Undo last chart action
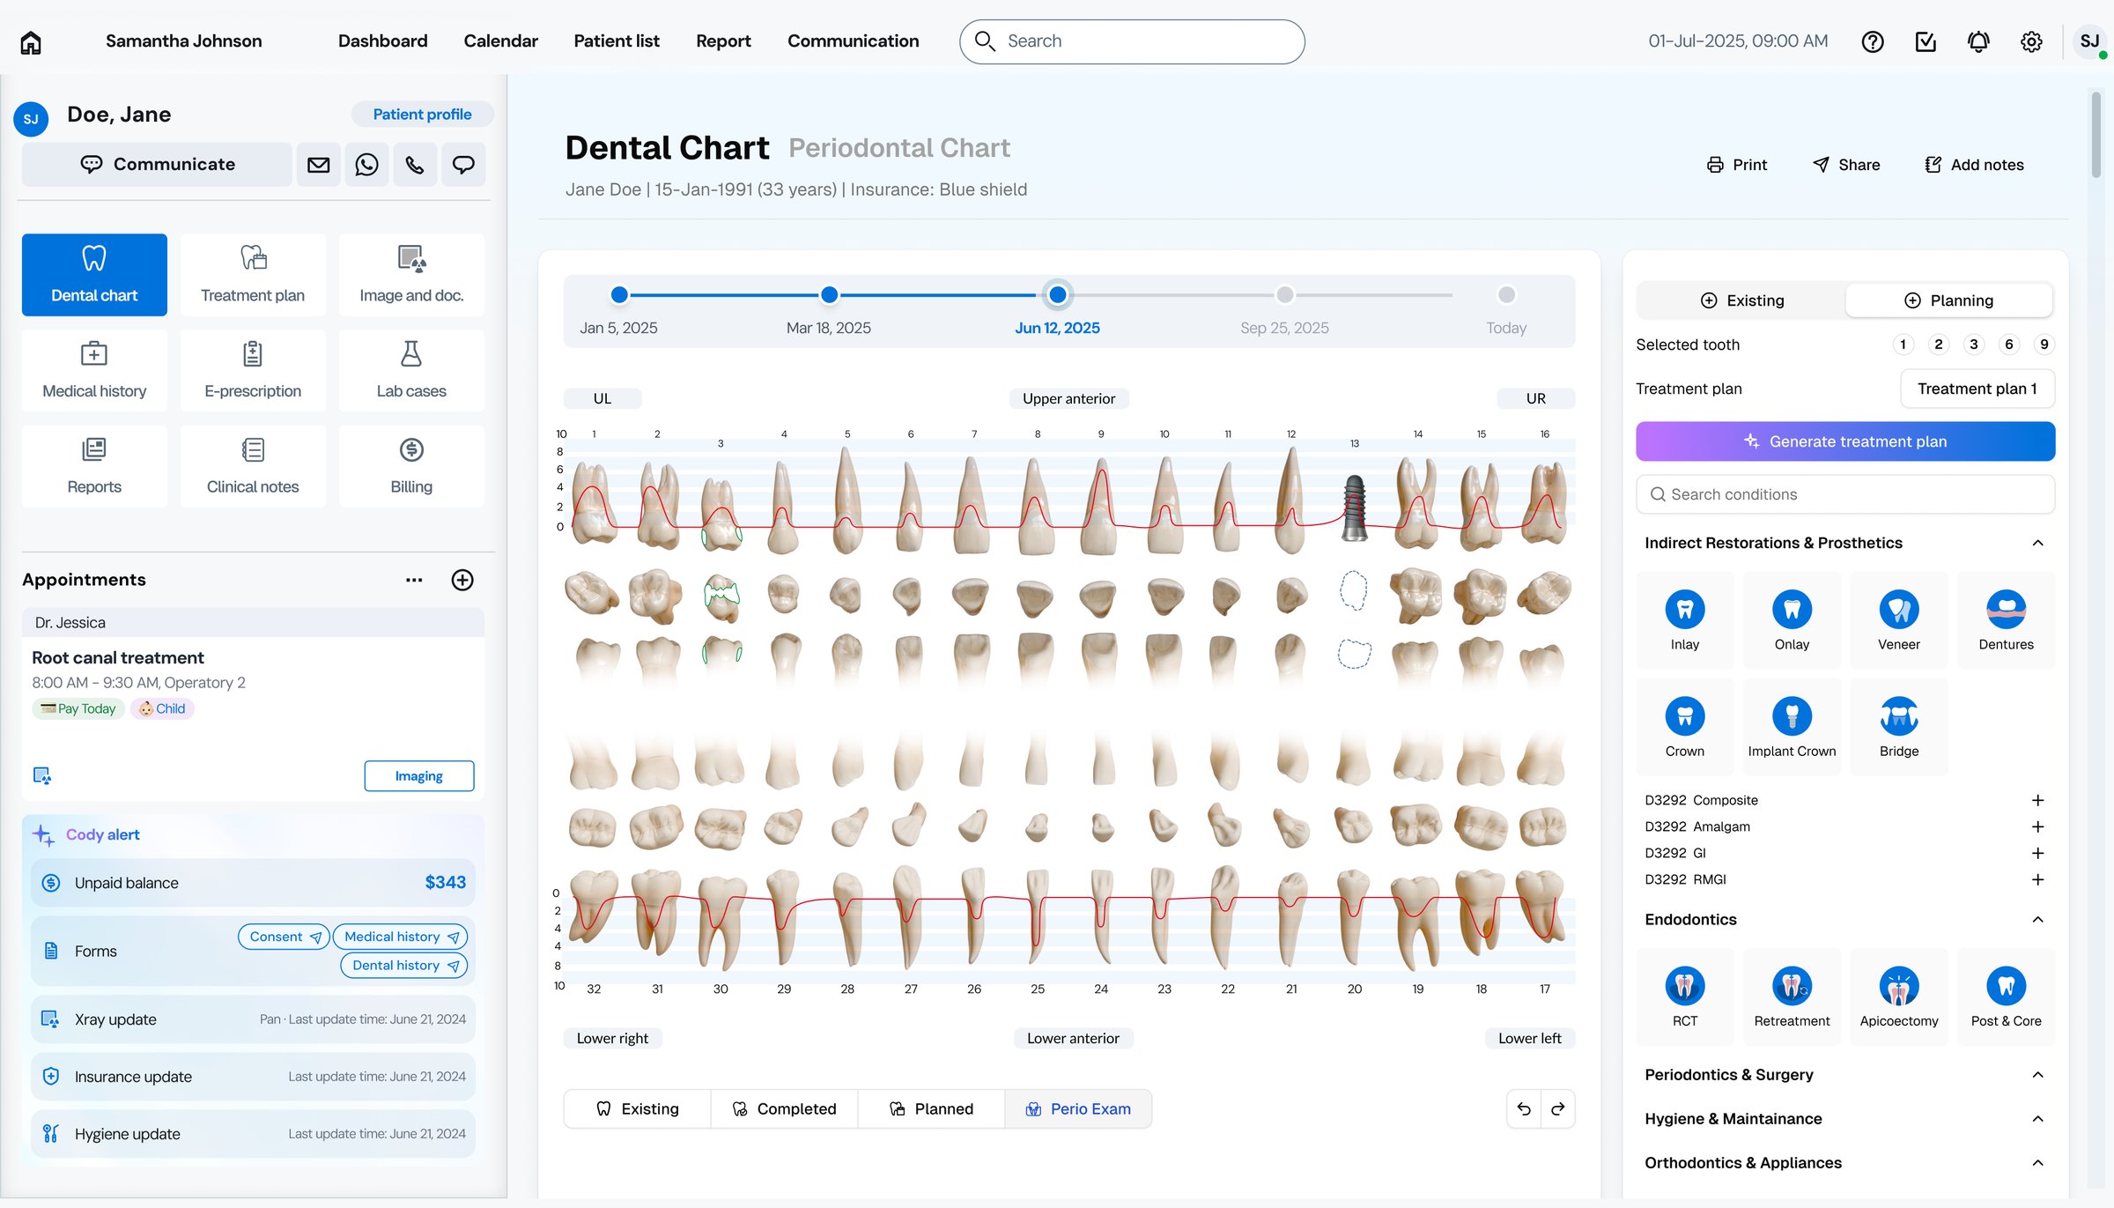Image resolution: width=2114 pixels, height=1208 pixels. [x=1524, y=1109]
